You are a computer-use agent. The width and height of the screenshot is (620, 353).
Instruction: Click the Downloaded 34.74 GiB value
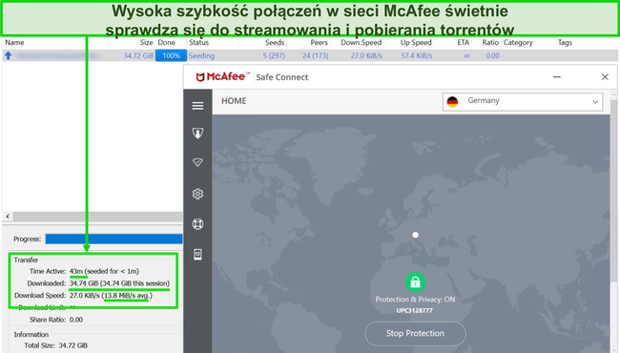(x=119, y=283)
